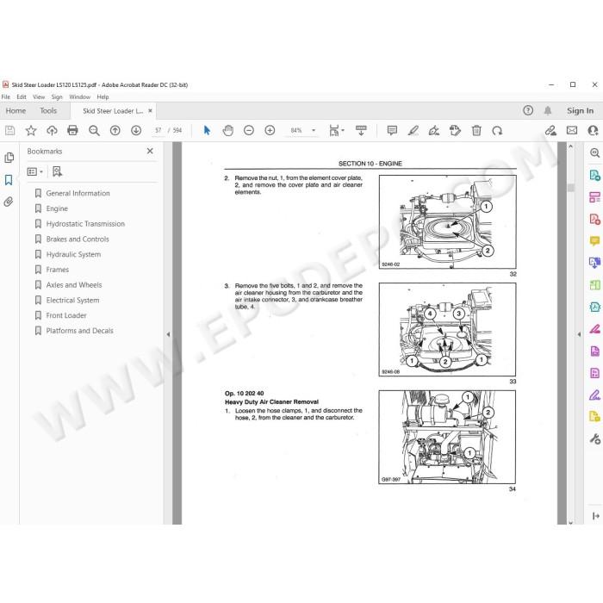Image resolution: width=603 pixels, height=603 pixels.
Task: View notifications bell
Action: point(548,111)
